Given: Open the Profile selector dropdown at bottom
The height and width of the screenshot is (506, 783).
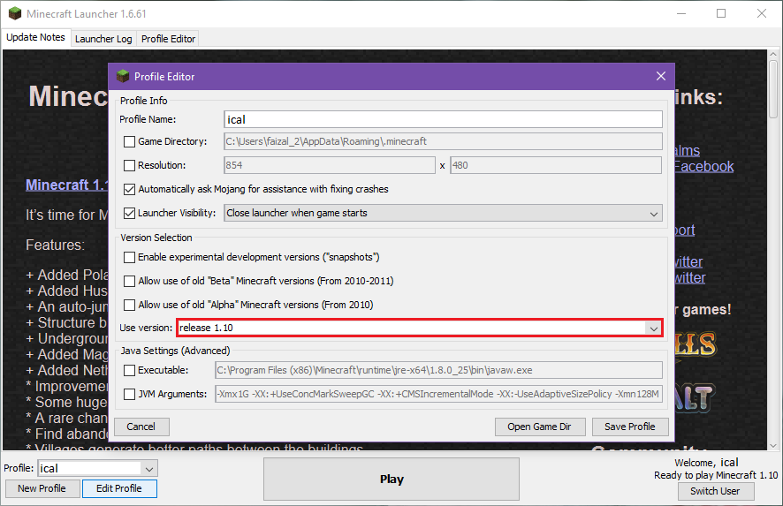Looking at the screenshot, I should point(98,469).
